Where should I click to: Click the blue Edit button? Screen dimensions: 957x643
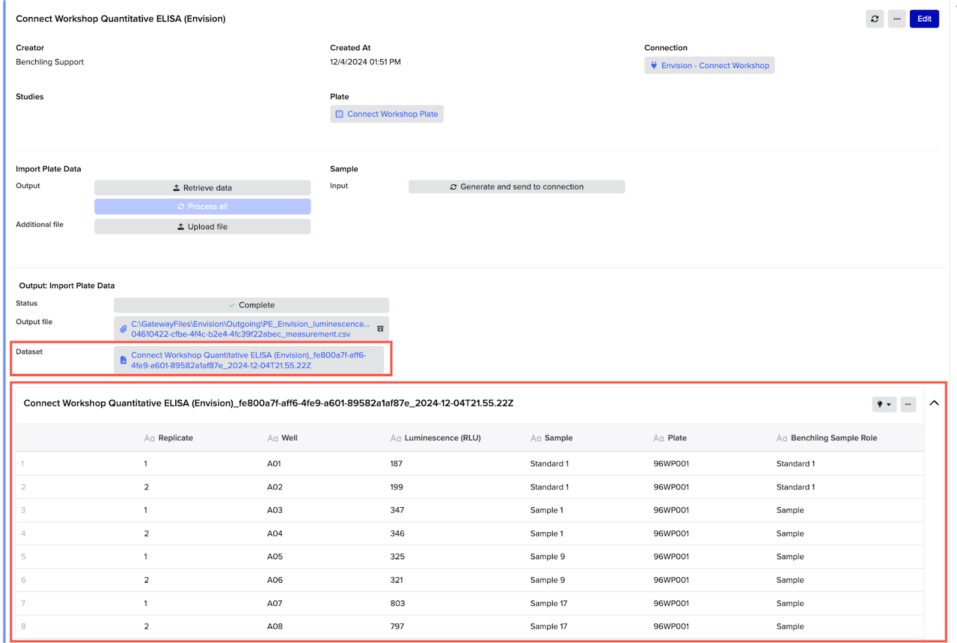pos(924,19)
